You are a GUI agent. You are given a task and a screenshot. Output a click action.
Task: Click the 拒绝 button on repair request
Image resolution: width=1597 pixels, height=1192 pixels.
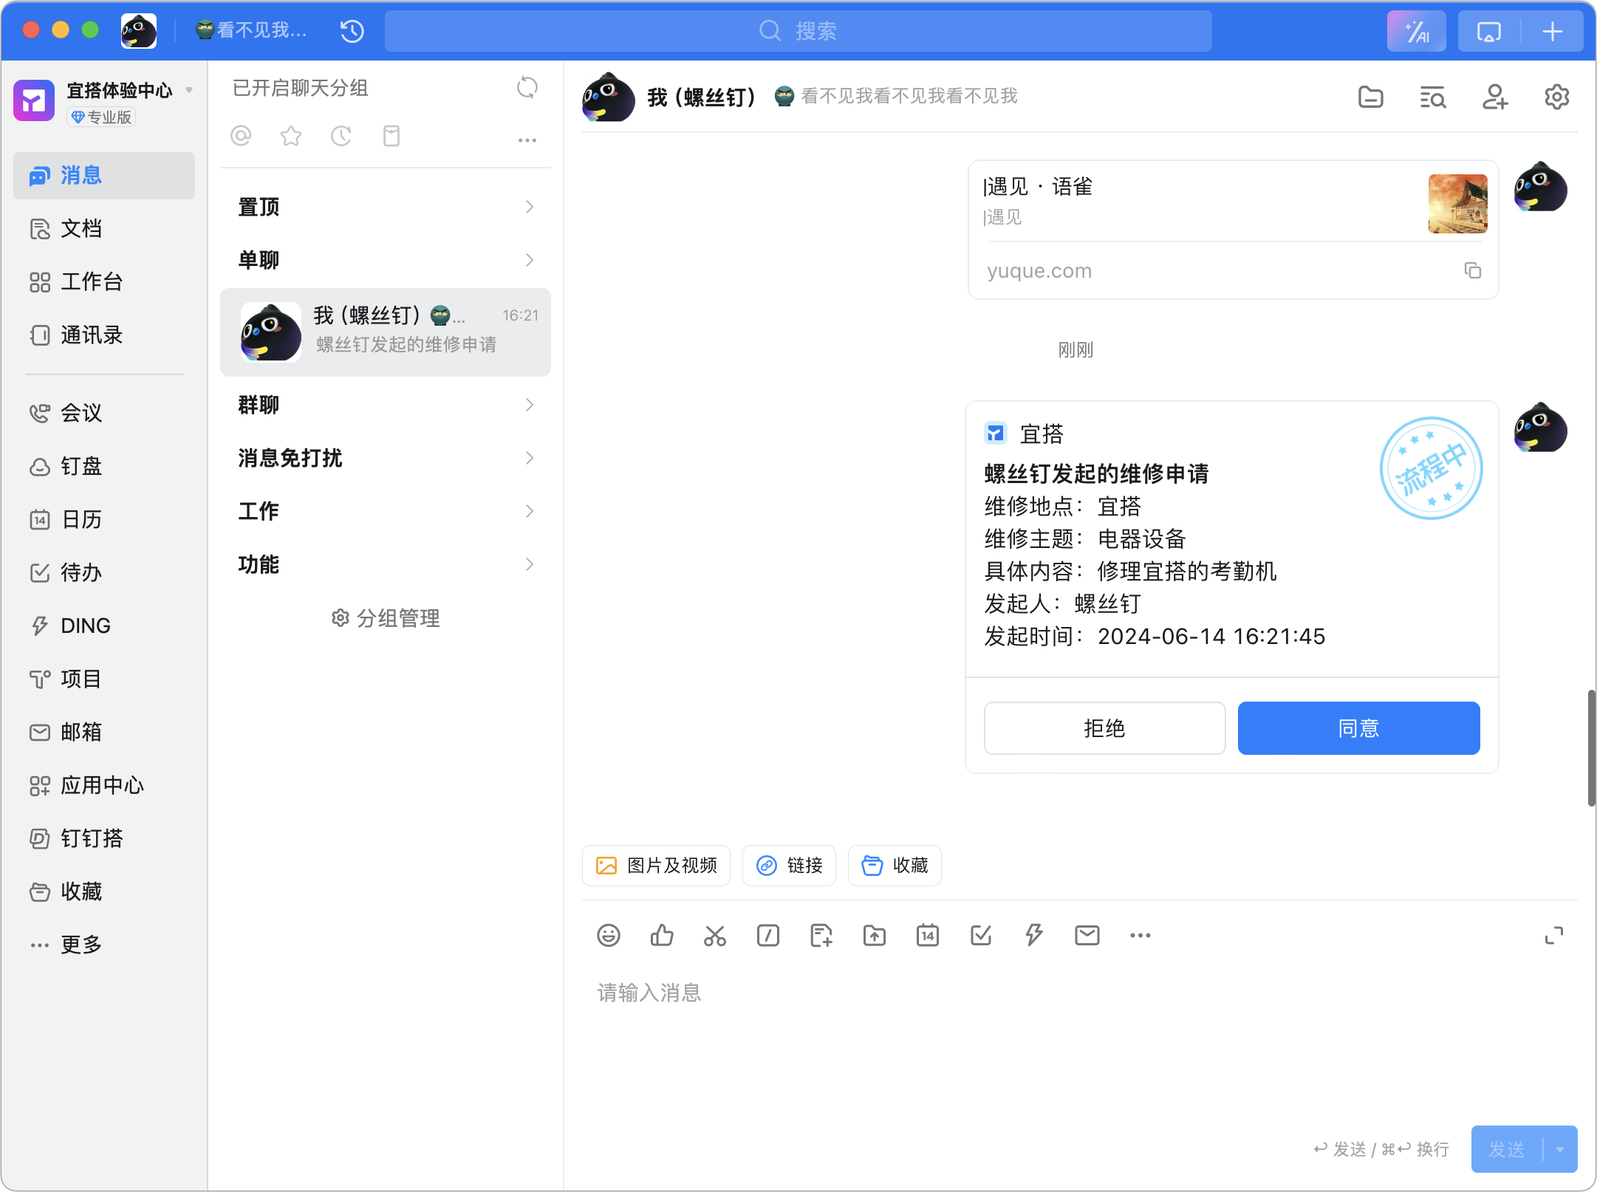tap(1104, 728)
